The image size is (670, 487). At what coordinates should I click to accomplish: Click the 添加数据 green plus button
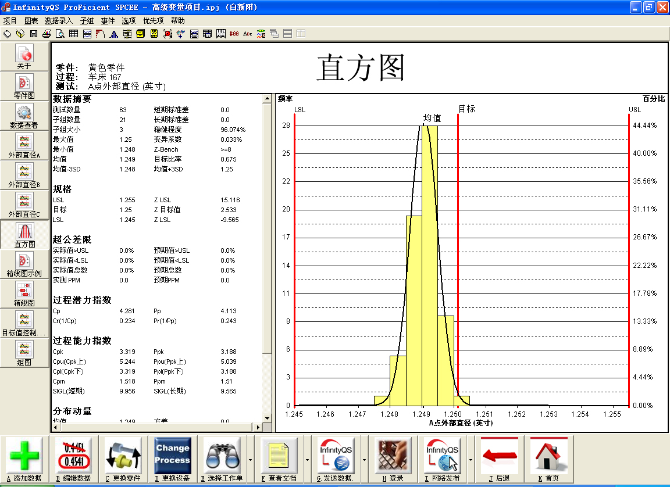pos(24,459)
